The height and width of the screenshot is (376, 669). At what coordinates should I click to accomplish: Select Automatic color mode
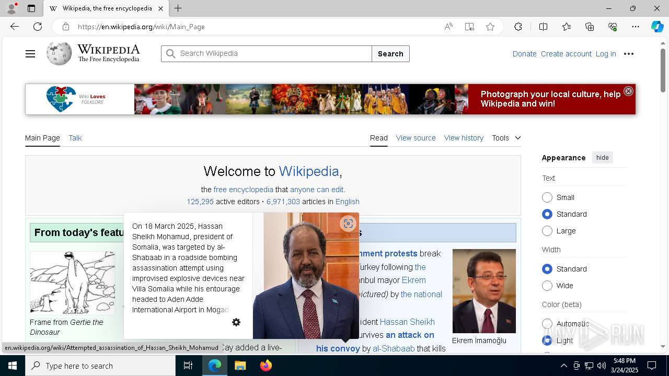pyautogui.click(x=547, y=324)
